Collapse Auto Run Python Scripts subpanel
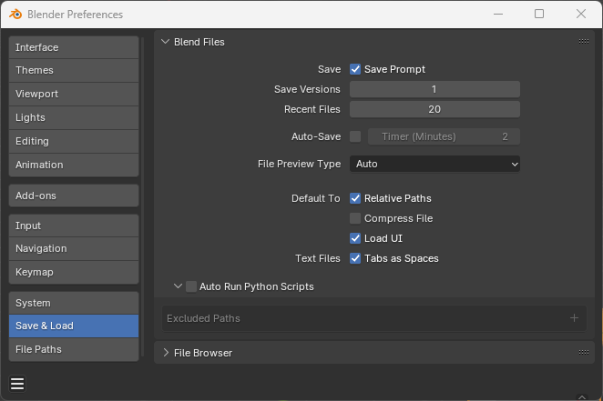This screenshot has height=401, width=603. pos(178,286)
